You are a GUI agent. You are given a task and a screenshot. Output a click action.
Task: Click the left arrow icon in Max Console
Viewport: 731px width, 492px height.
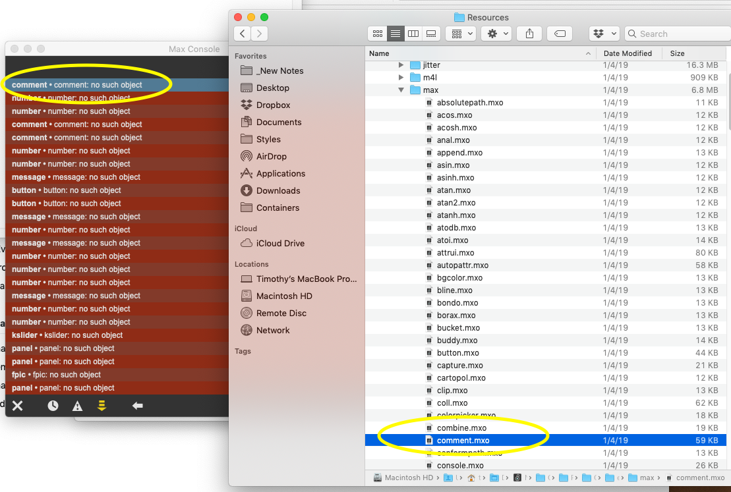coord(137,406)
